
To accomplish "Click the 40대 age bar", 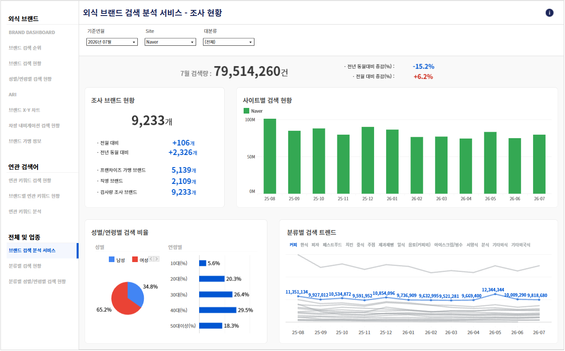I will 218,310.
